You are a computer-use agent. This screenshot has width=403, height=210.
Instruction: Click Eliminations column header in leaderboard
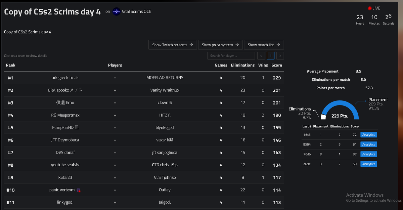tap(243, 65)
